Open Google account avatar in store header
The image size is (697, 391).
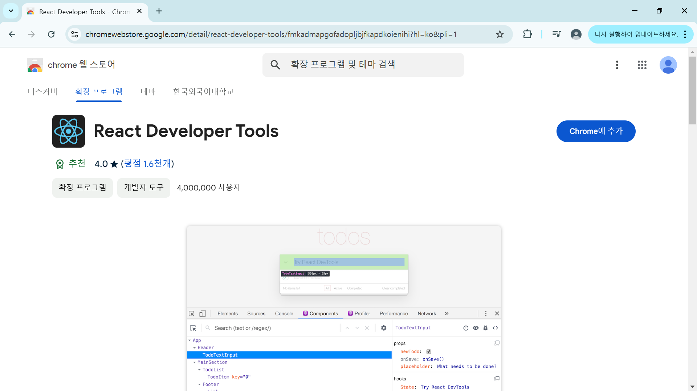coord(668,65)
